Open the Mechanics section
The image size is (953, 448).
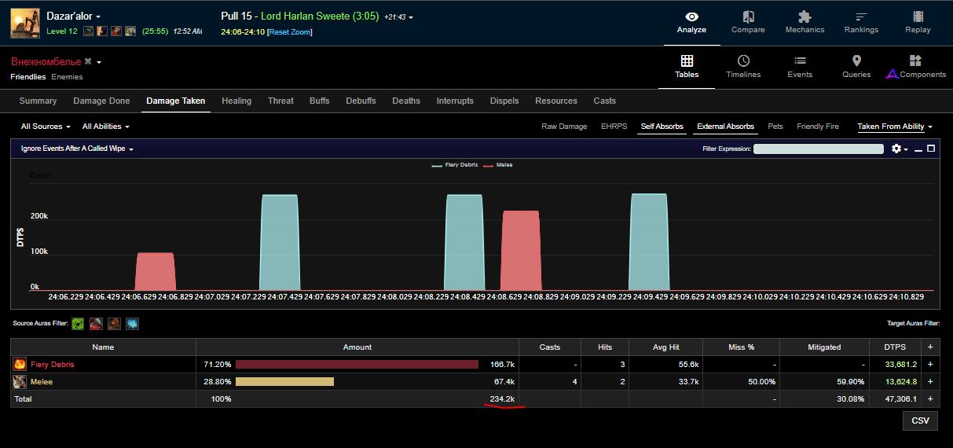[x=805, y=22]
